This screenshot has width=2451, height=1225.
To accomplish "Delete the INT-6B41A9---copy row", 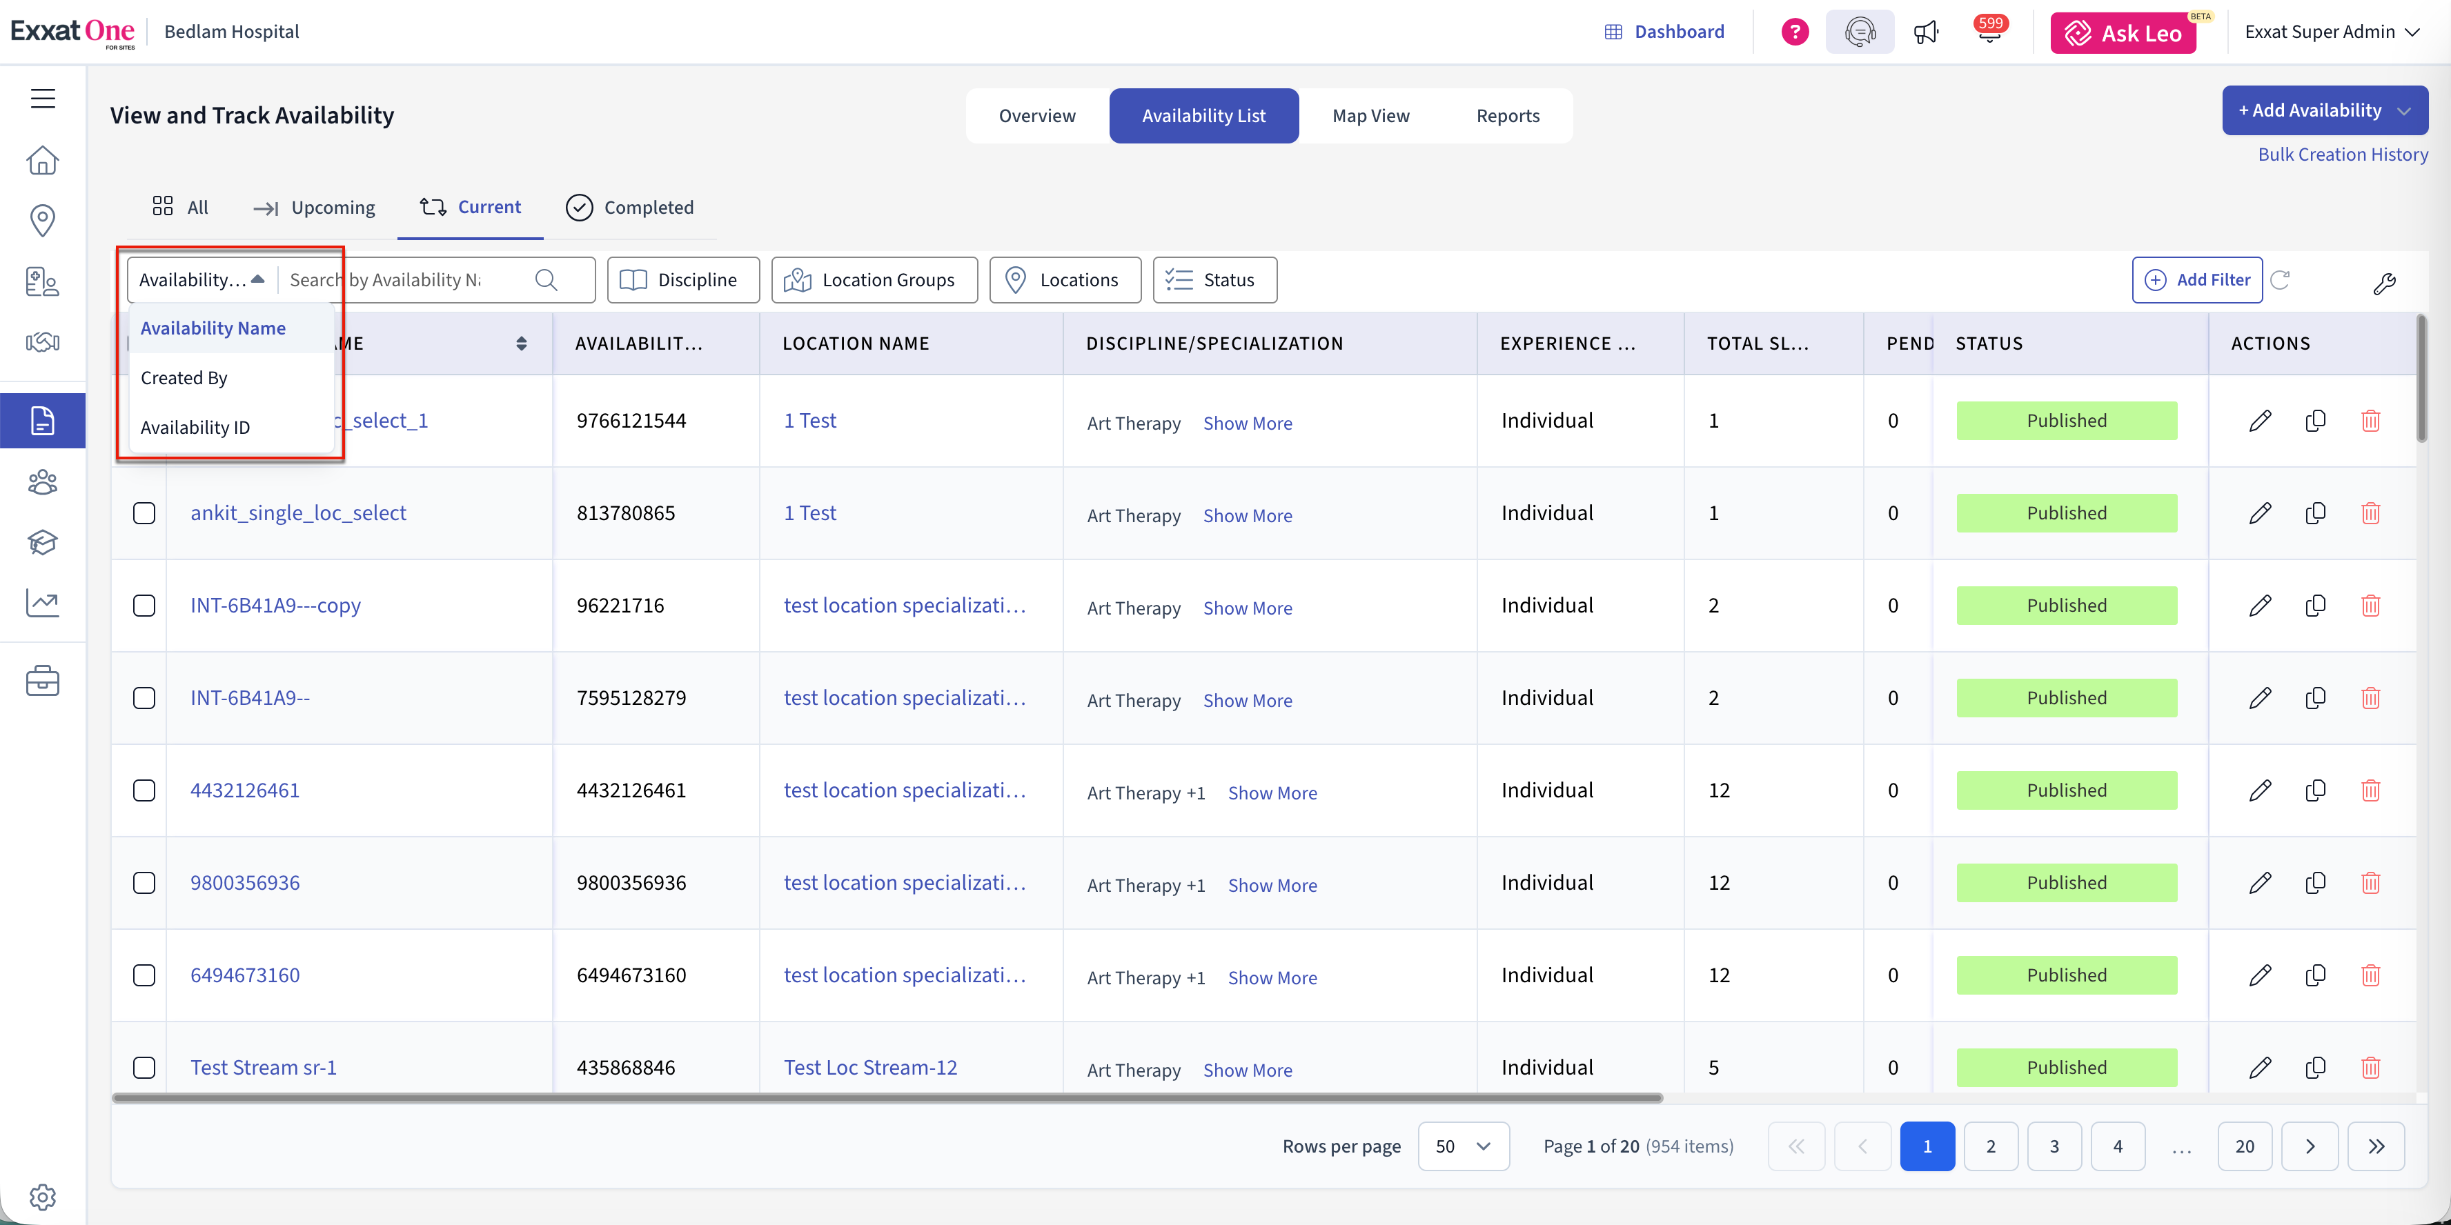I will click(x=2370, y=606).
